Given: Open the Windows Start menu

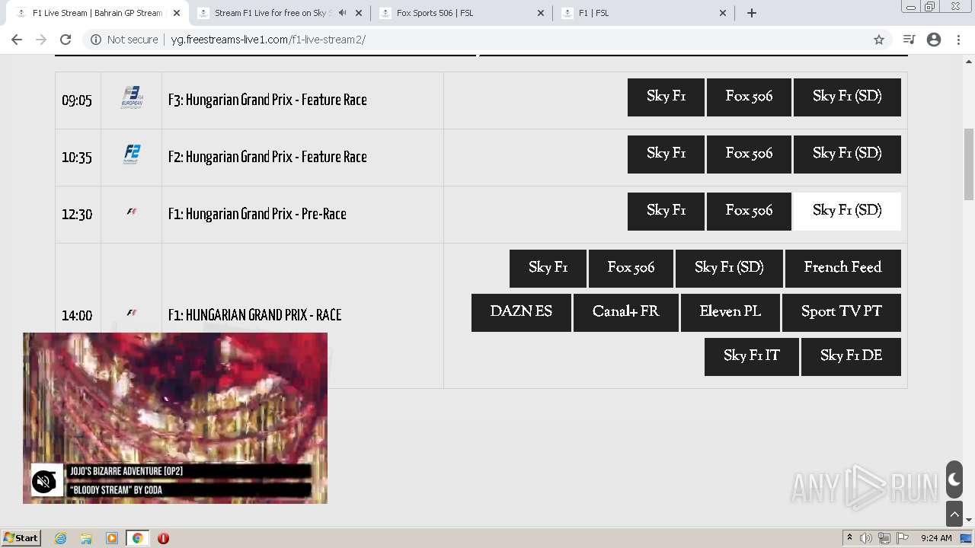Looking at the screenshot, I should [x=21, y=538].
